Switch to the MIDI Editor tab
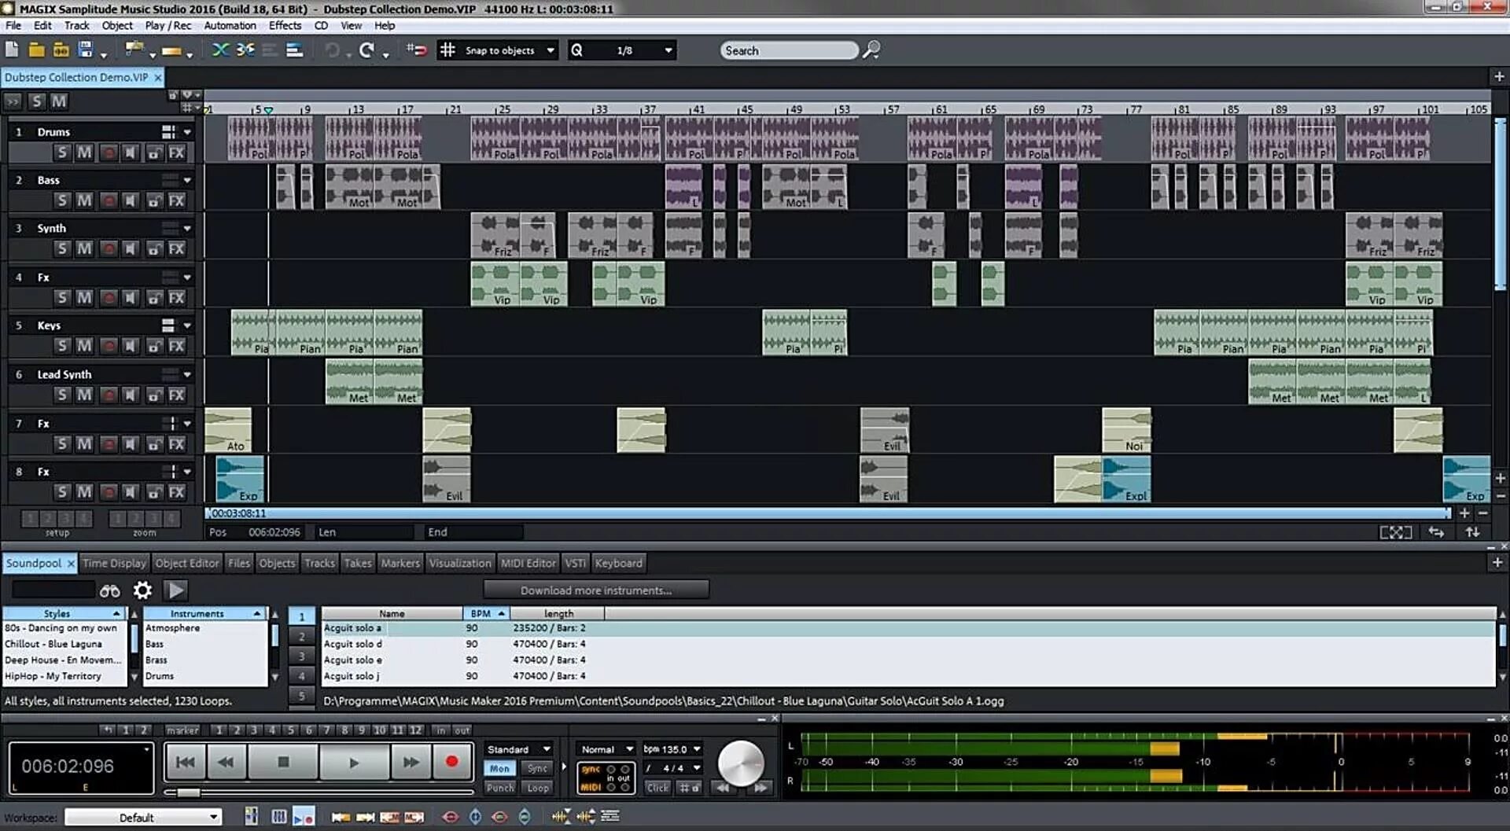 click(528, 563)
